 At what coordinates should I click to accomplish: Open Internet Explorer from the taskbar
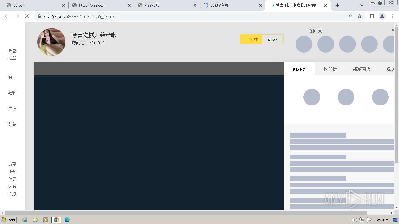coord(25,220)
